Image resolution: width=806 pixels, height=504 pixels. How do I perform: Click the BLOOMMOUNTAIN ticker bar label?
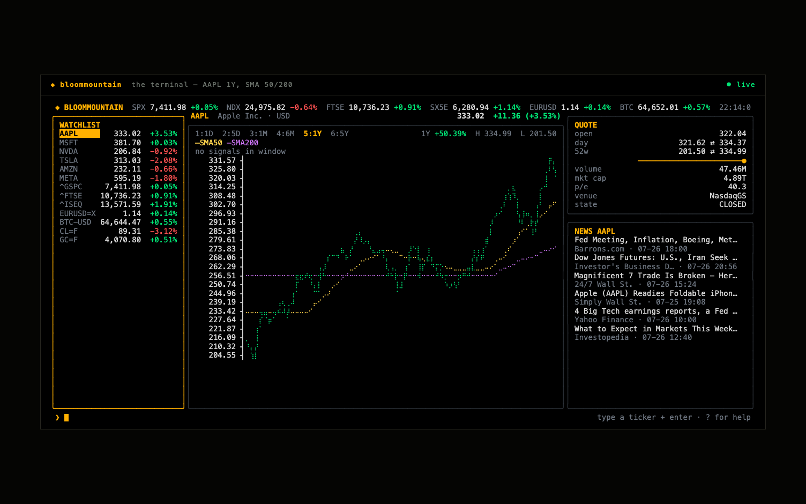(93, 107)
